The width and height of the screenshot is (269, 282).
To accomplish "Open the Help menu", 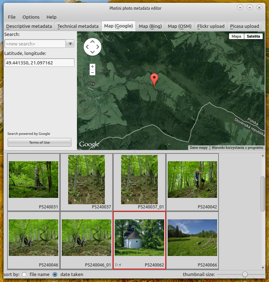I will coord(52,17).
